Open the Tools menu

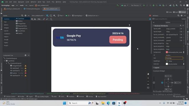(48, 2)
